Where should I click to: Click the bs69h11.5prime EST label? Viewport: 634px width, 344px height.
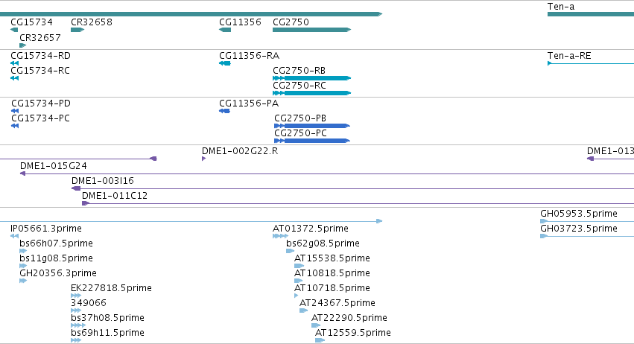point(107,333)
